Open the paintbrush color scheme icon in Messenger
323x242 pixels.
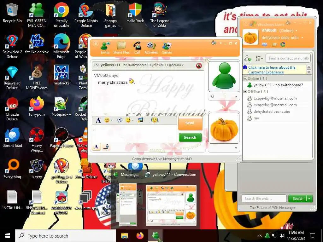click(x=288, y=22)
